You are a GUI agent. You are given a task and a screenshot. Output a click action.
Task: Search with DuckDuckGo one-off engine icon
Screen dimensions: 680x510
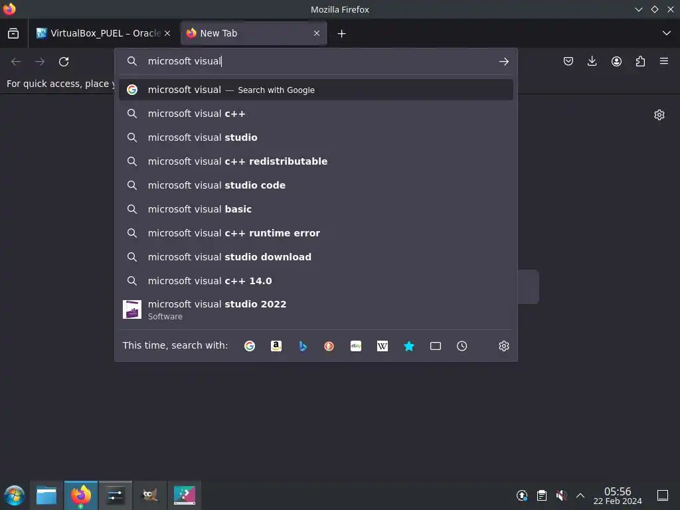coord(329,346)
